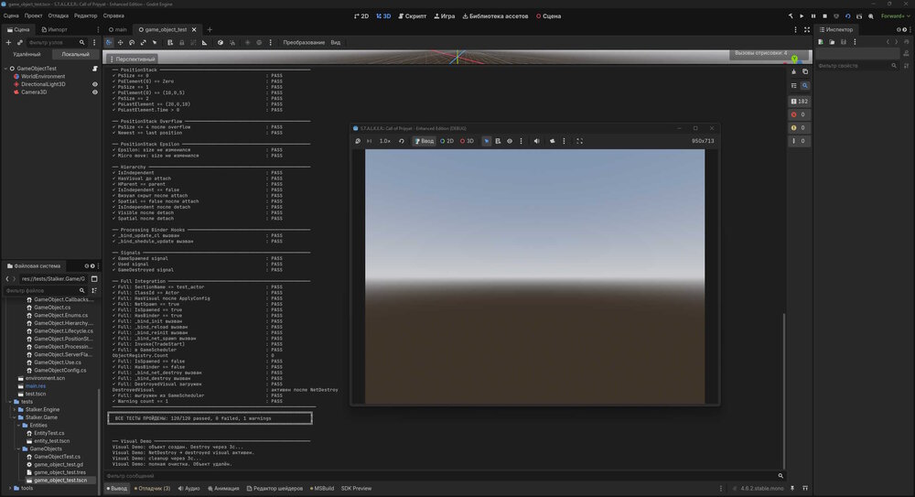Screen dimensions: 915x497
Task: Mute audio in the game window
Action: [x=537, y=141]
